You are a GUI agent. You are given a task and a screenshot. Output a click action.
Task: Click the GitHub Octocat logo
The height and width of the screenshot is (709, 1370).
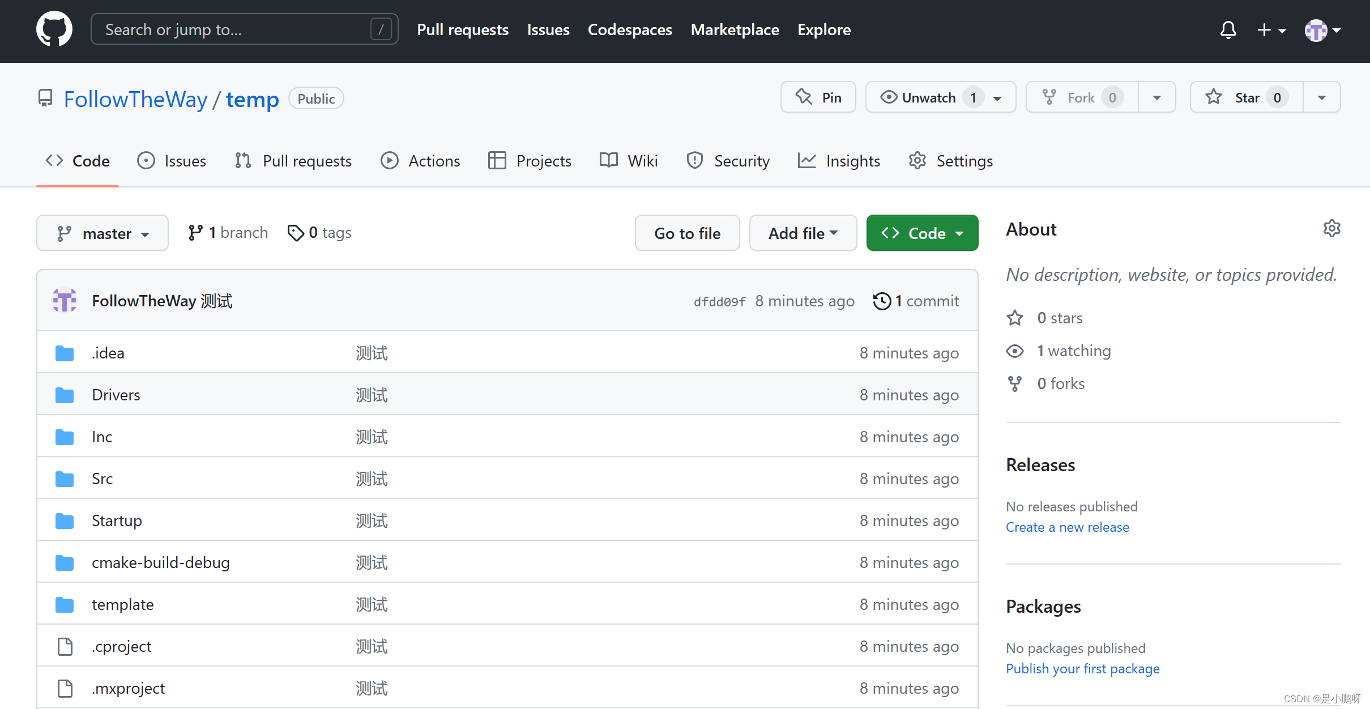54,29
